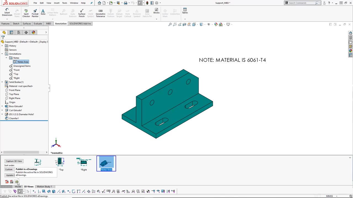Click the feature tree filter icon
The image size is (353, 198).
(x=3, y=37)
